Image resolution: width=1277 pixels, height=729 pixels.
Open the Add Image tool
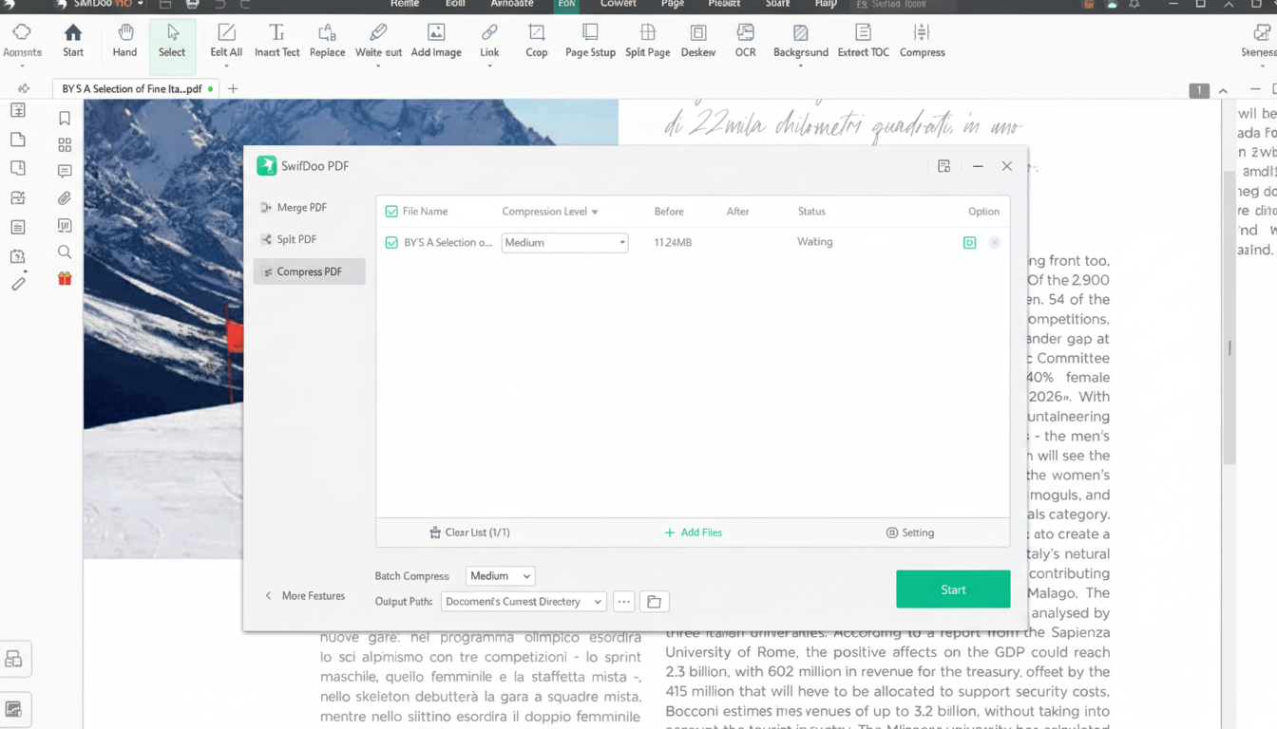coord(435,40)
